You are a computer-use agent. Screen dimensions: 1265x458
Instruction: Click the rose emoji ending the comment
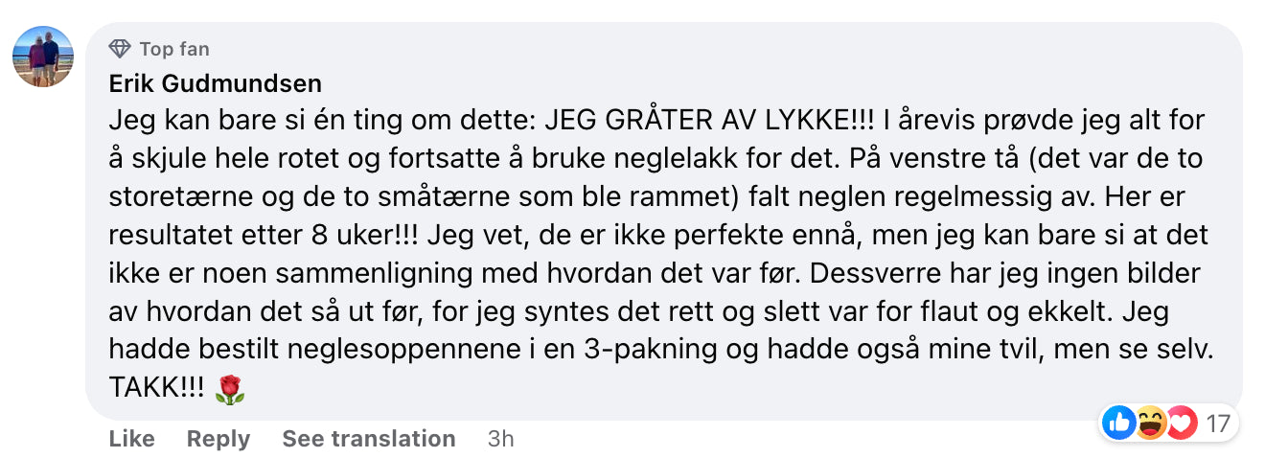coord(231,389)
